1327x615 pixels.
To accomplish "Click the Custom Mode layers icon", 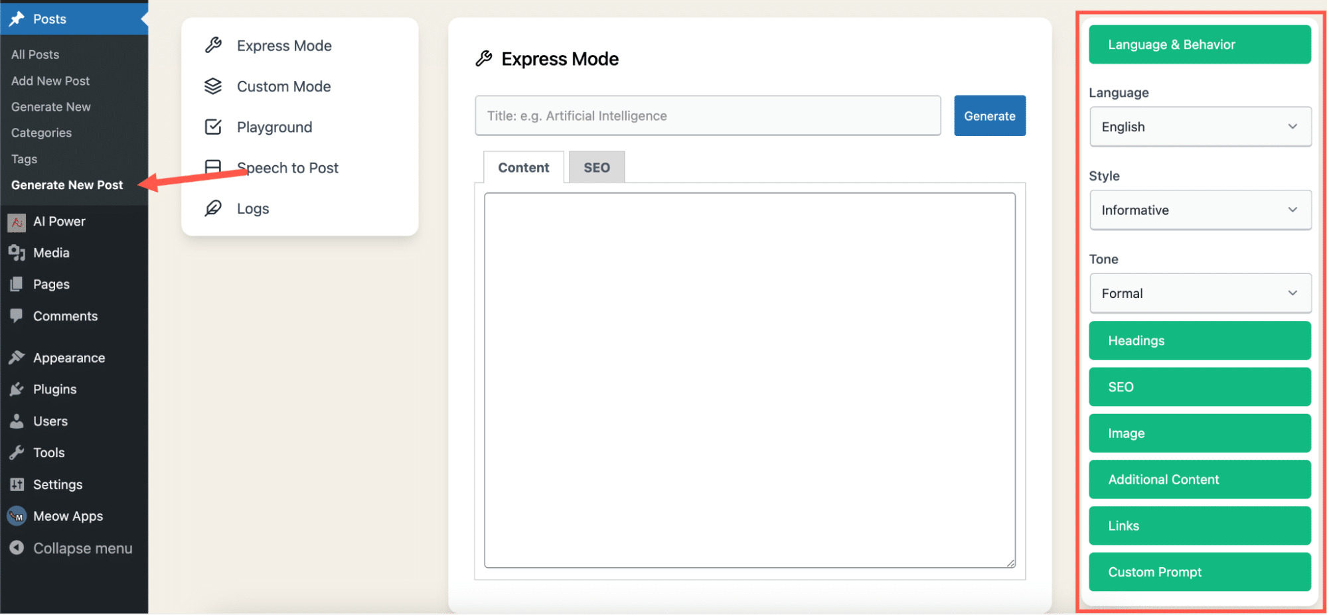I will click(213, 86).
